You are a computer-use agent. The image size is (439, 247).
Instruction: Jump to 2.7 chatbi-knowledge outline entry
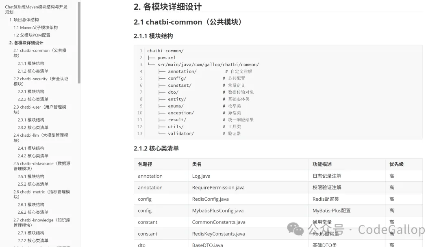point(42,223)
